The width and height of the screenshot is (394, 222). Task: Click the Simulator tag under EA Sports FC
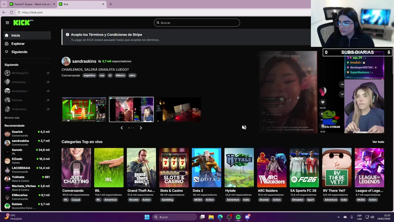297,200
